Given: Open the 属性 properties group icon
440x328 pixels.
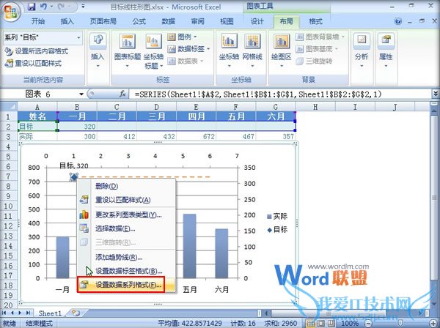Looking at the screenshot, I should pos(386,41).
